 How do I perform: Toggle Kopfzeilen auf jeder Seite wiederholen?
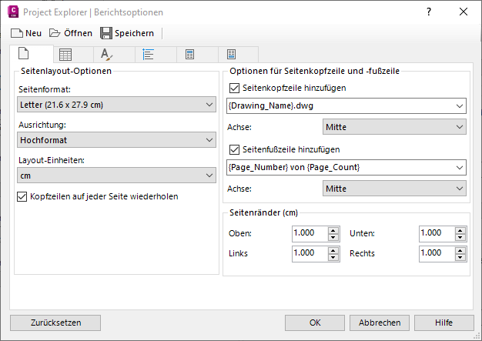22,196
